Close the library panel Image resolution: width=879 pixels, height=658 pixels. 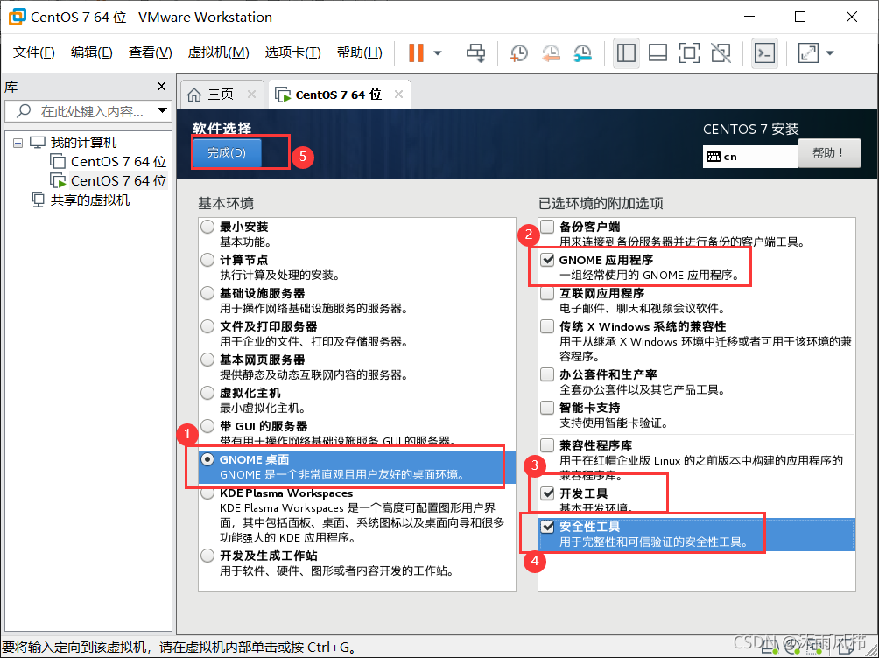(x=161, y=87)
